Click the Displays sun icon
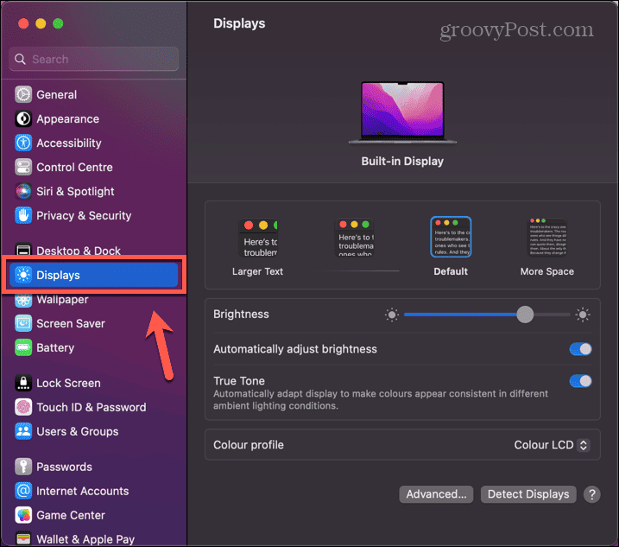The height and width of the screenshot is (547, 619). 23,275
